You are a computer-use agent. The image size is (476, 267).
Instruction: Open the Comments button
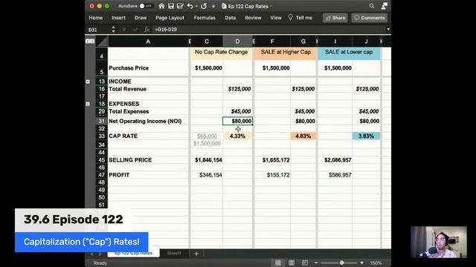(370, 18)
